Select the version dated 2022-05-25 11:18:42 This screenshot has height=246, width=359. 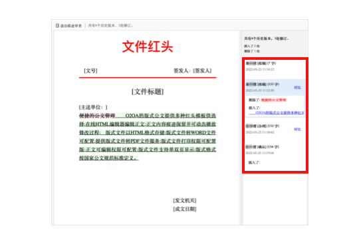pos(275,129)
